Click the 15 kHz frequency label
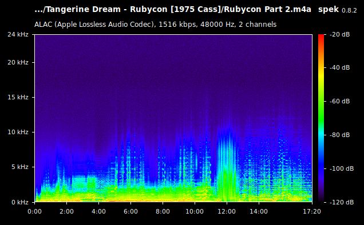The width and height of the screenshot is (364, 225). tap(18, 97)
